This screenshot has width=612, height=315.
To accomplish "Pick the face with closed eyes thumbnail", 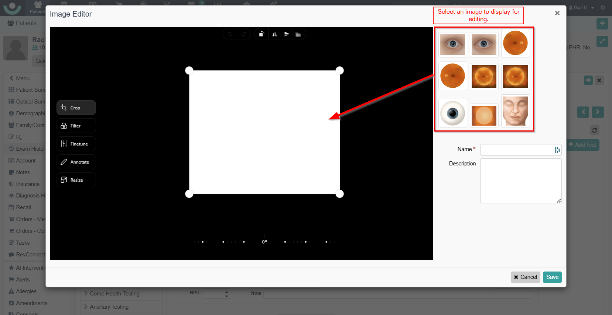I will click(515, 111).
